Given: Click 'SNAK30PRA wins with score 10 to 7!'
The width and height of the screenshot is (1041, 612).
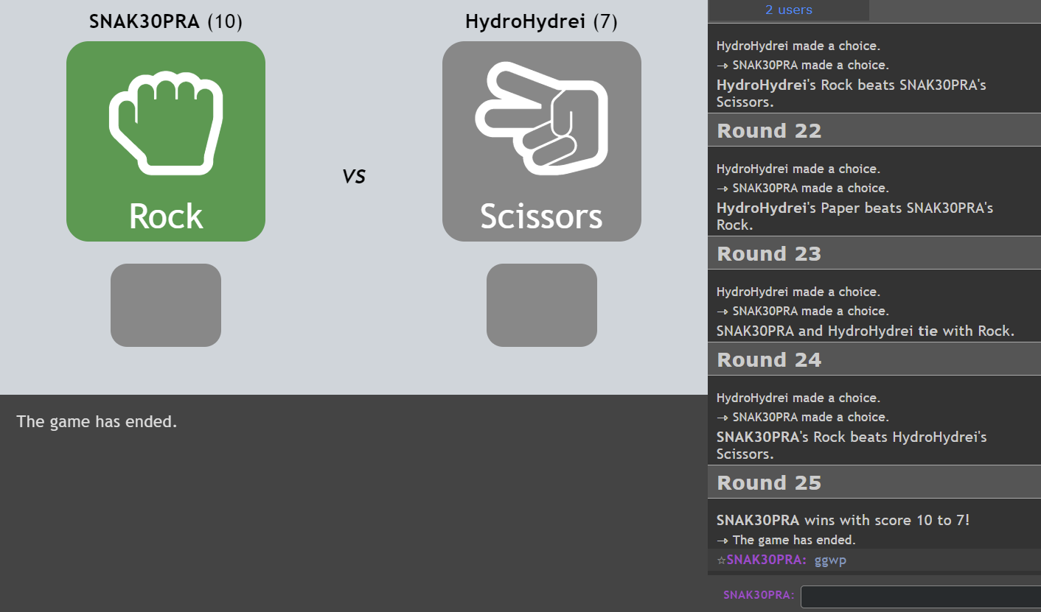Looking at the screenshot, I should pyautogui.click(x=843, y=520).
